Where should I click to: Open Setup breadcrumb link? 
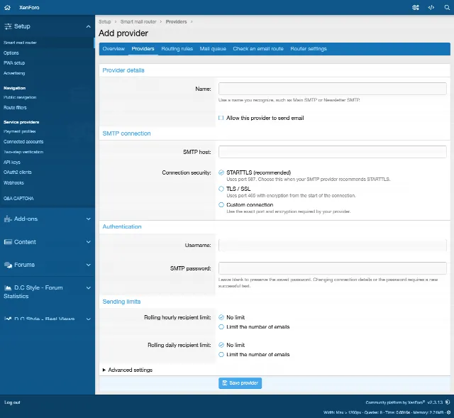click(104, 22)
